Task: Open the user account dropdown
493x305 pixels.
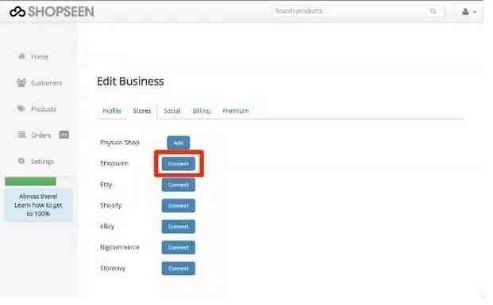Action: tap(469, 12)
